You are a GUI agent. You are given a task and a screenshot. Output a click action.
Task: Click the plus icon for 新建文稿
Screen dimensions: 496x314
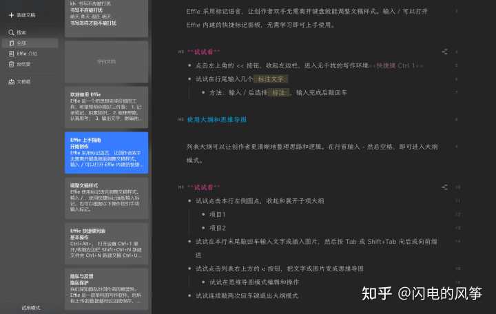(x=12, y=15)
